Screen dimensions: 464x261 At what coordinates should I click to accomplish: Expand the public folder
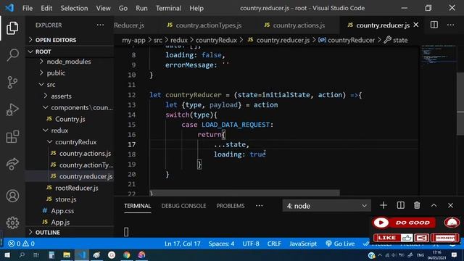click(70, 72)
